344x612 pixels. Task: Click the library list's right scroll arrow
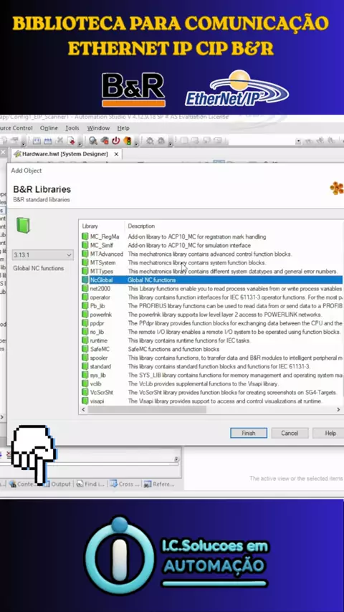click(338, 409)
